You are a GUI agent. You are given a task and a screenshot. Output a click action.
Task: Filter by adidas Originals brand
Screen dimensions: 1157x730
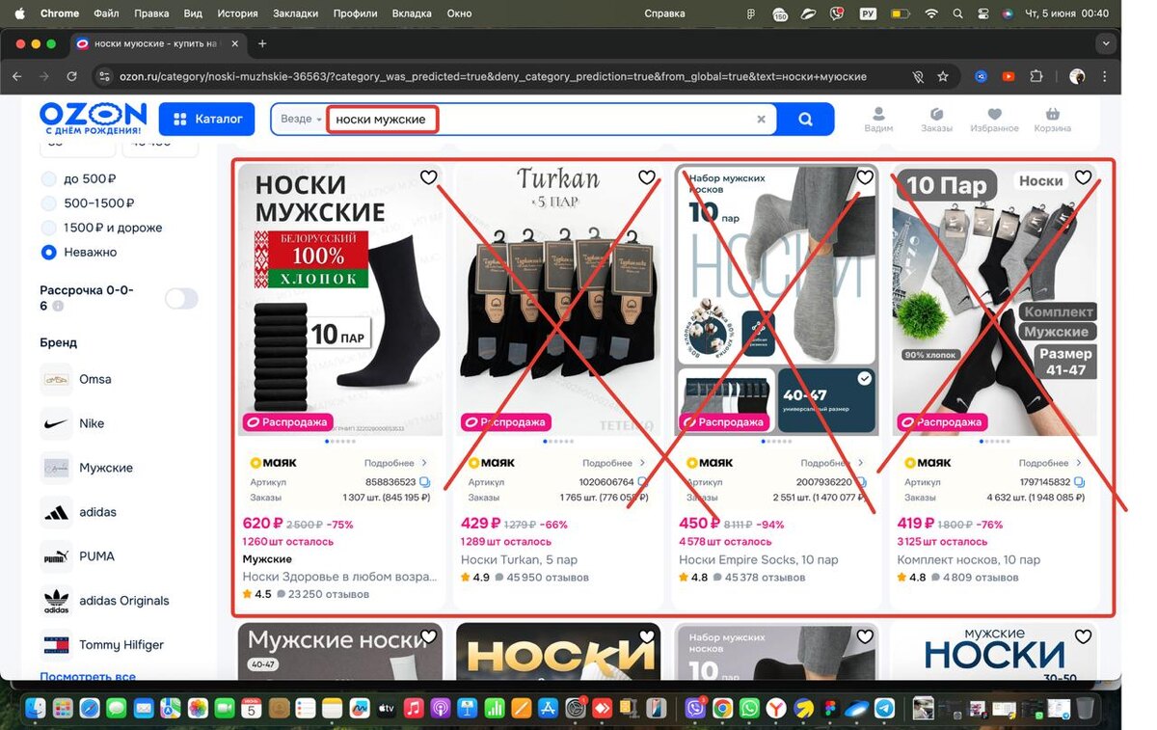coord(105,601)
